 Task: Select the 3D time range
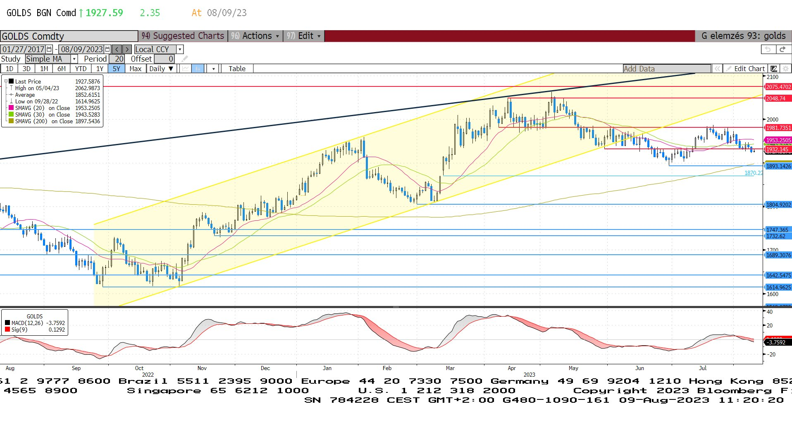coord(26,69)
